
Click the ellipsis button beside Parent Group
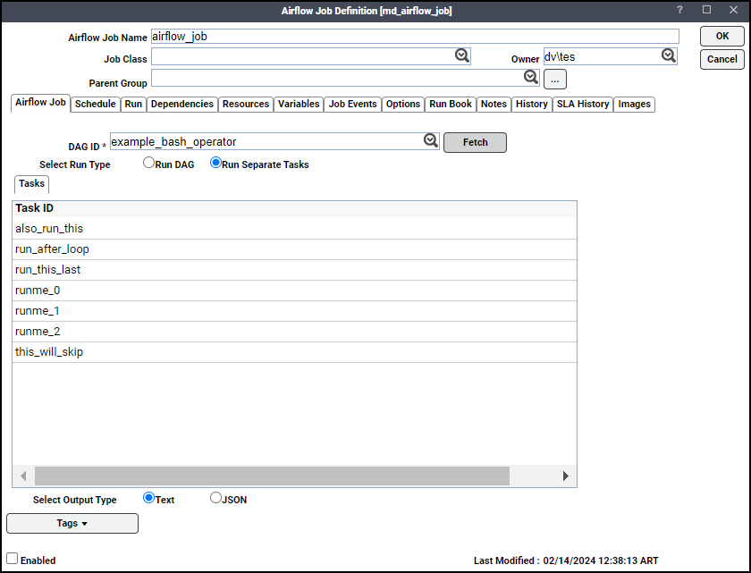pyautogui.click(x=555, y=80)
